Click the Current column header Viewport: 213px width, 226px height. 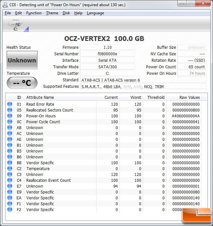(108, 98)
